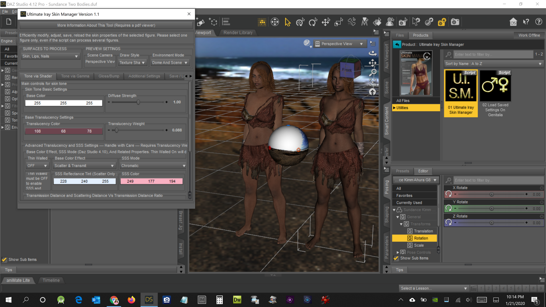546x307 pixels.
Task: Click the Translucency Color swatch
Action: [63, 131]
